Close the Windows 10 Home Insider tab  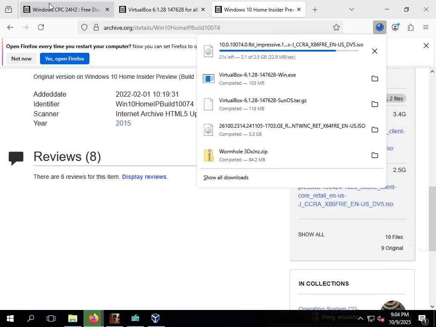299,9
